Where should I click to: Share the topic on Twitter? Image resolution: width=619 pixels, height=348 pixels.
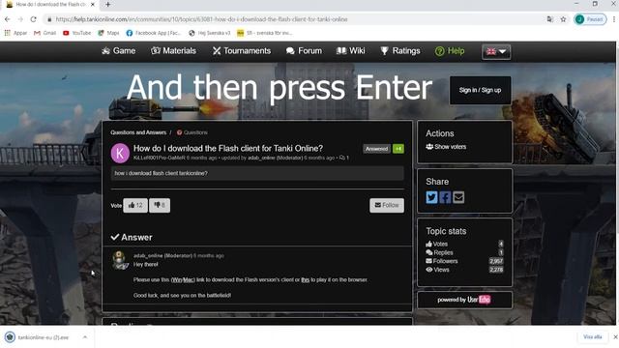pyautogui.click(x=431, y=197)
